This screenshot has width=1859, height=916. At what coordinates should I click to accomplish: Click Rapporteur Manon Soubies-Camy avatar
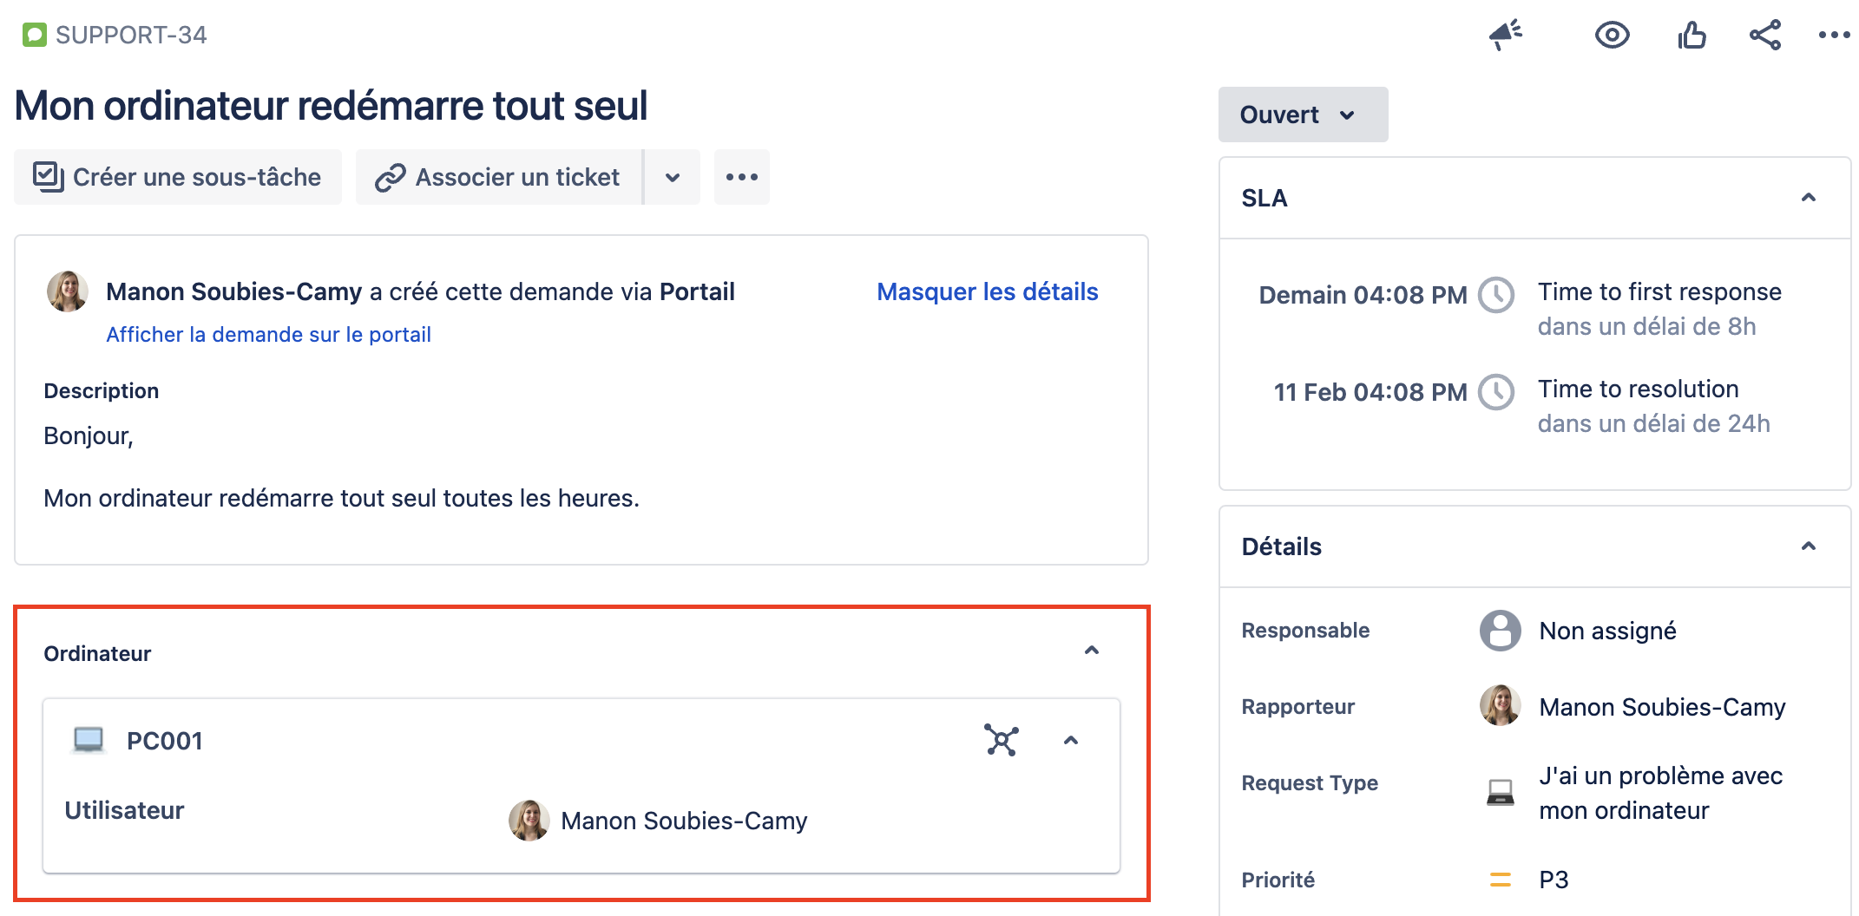[1500, 706]
